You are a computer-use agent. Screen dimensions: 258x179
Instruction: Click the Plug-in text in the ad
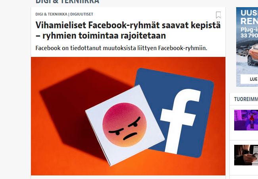249,30
